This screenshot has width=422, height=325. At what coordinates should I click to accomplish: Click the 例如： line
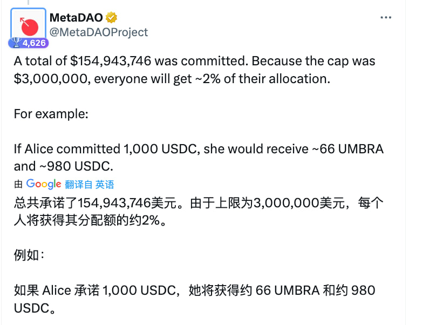point(27,255)
